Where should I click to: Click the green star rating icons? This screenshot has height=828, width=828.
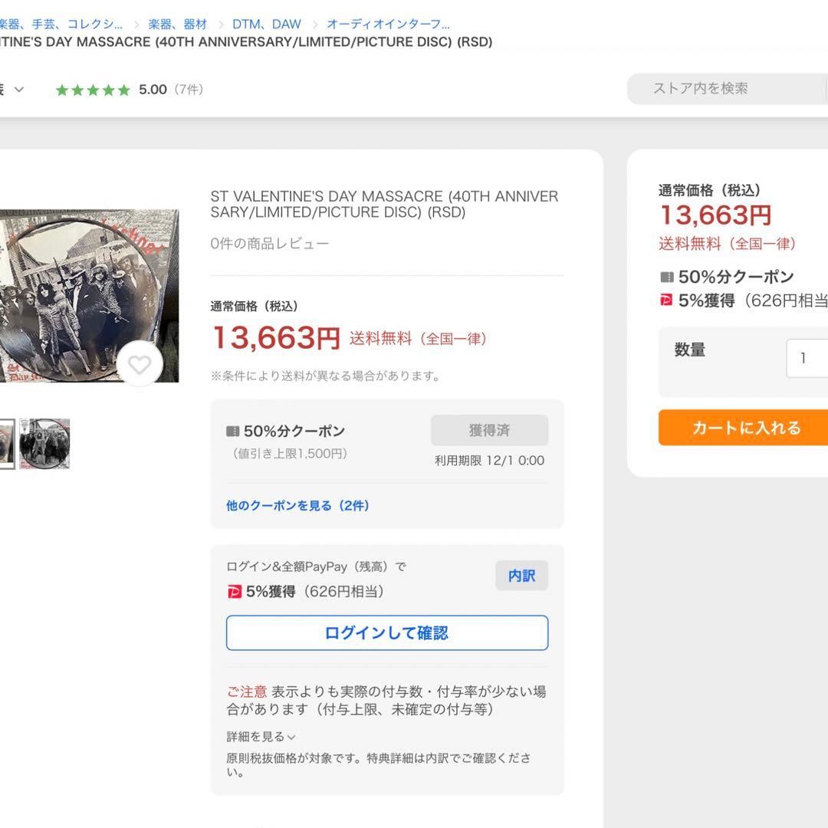[93, 90]
